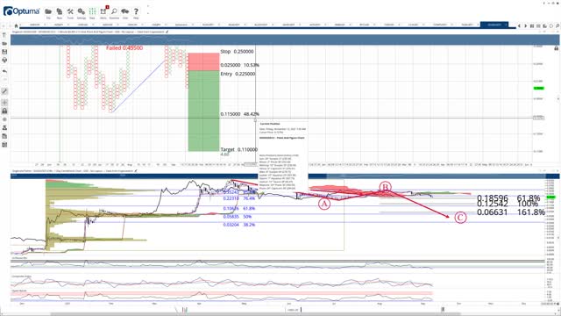The image size is (561, 316).
Task: Select the '0.115000 48.42%' label
Action: tap(239, 114)
